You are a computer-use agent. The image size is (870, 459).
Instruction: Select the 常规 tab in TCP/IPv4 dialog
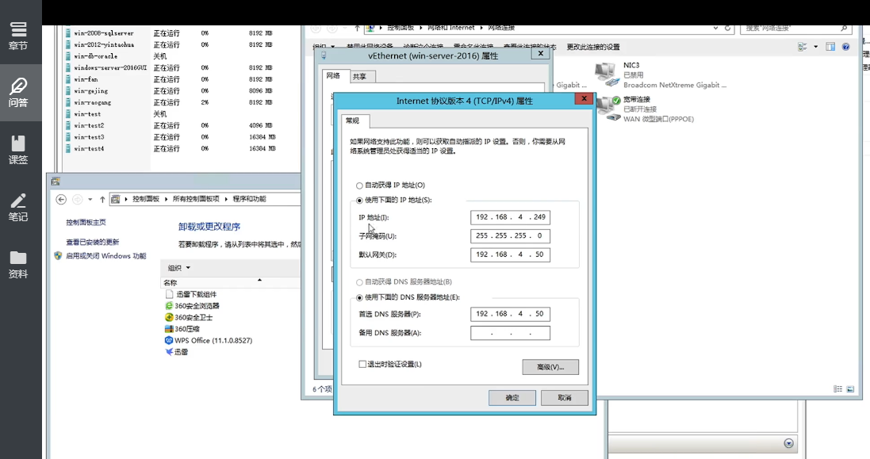pos(353,120)
